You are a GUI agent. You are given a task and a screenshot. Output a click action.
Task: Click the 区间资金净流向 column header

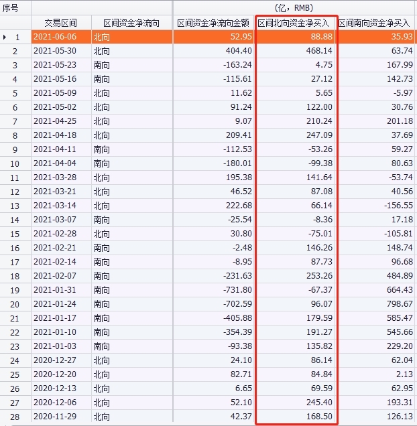point(131,23)
